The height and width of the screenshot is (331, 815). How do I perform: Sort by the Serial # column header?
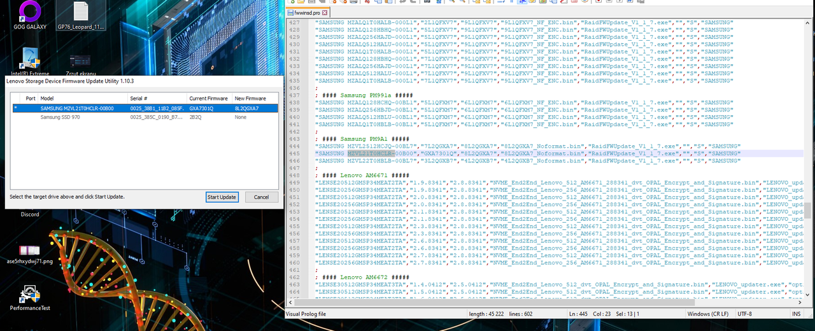[157, 99]
